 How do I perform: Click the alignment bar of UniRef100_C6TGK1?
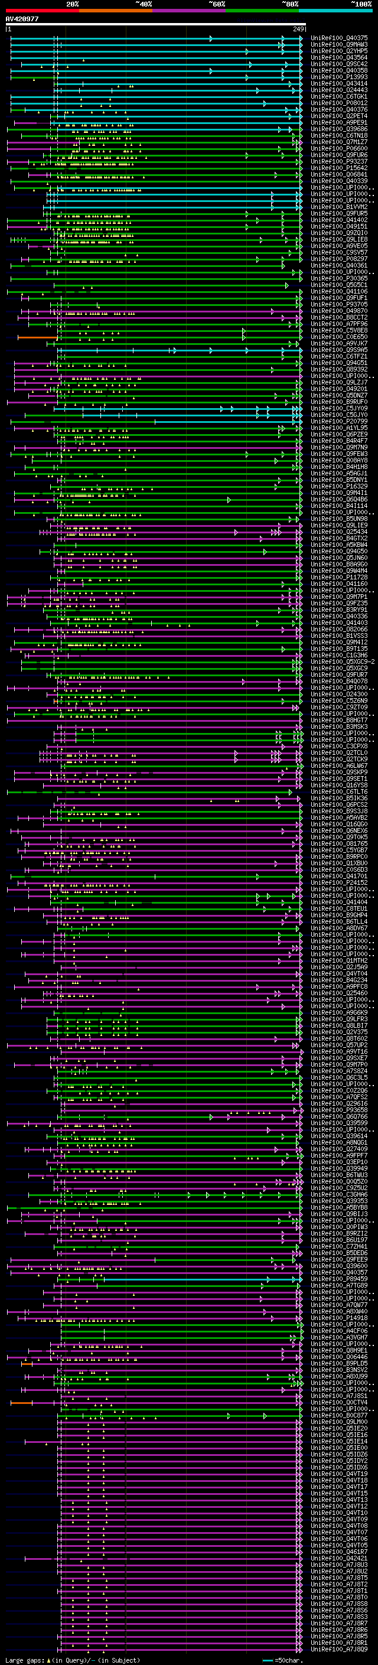tap(157, 97)
